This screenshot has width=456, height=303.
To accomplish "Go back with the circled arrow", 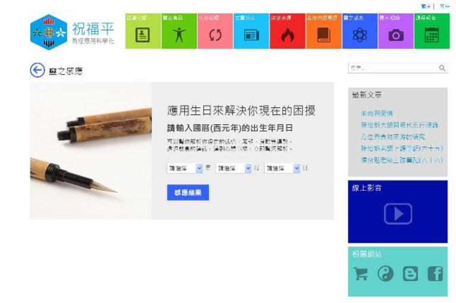I will click(37, 70).
